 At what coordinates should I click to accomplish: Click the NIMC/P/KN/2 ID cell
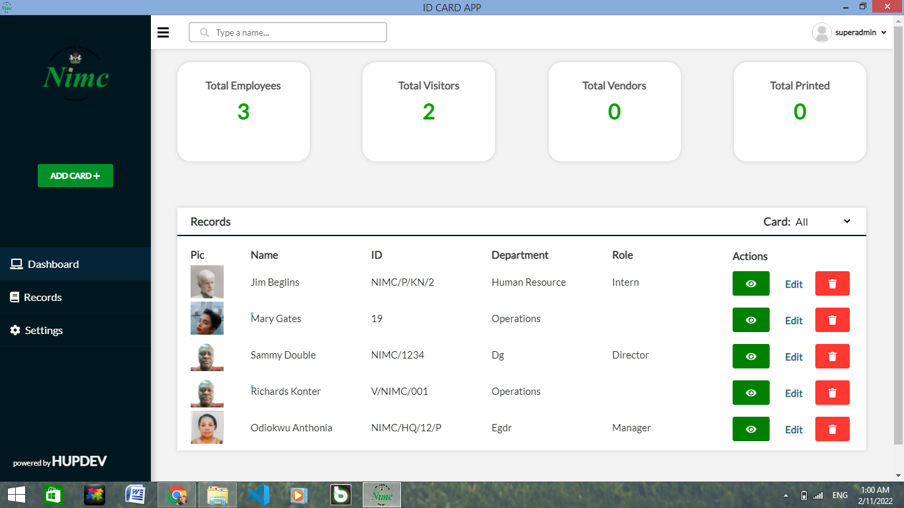(402, 282)
